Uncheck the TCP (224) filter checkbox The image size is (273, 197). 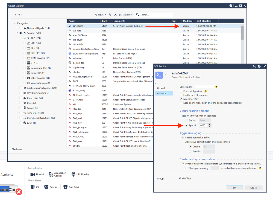tap(24, 38)
